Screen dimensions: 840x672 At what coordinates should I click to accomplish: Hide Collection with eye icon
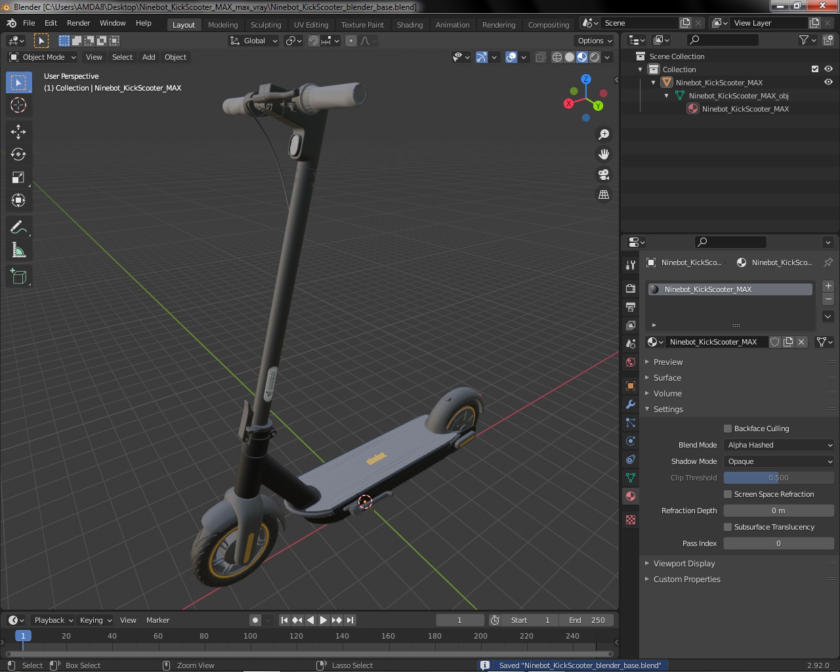click(x=828, y=69)
